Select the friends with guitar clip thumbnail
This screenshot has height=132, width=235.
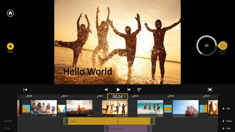[x=44, y=108]
